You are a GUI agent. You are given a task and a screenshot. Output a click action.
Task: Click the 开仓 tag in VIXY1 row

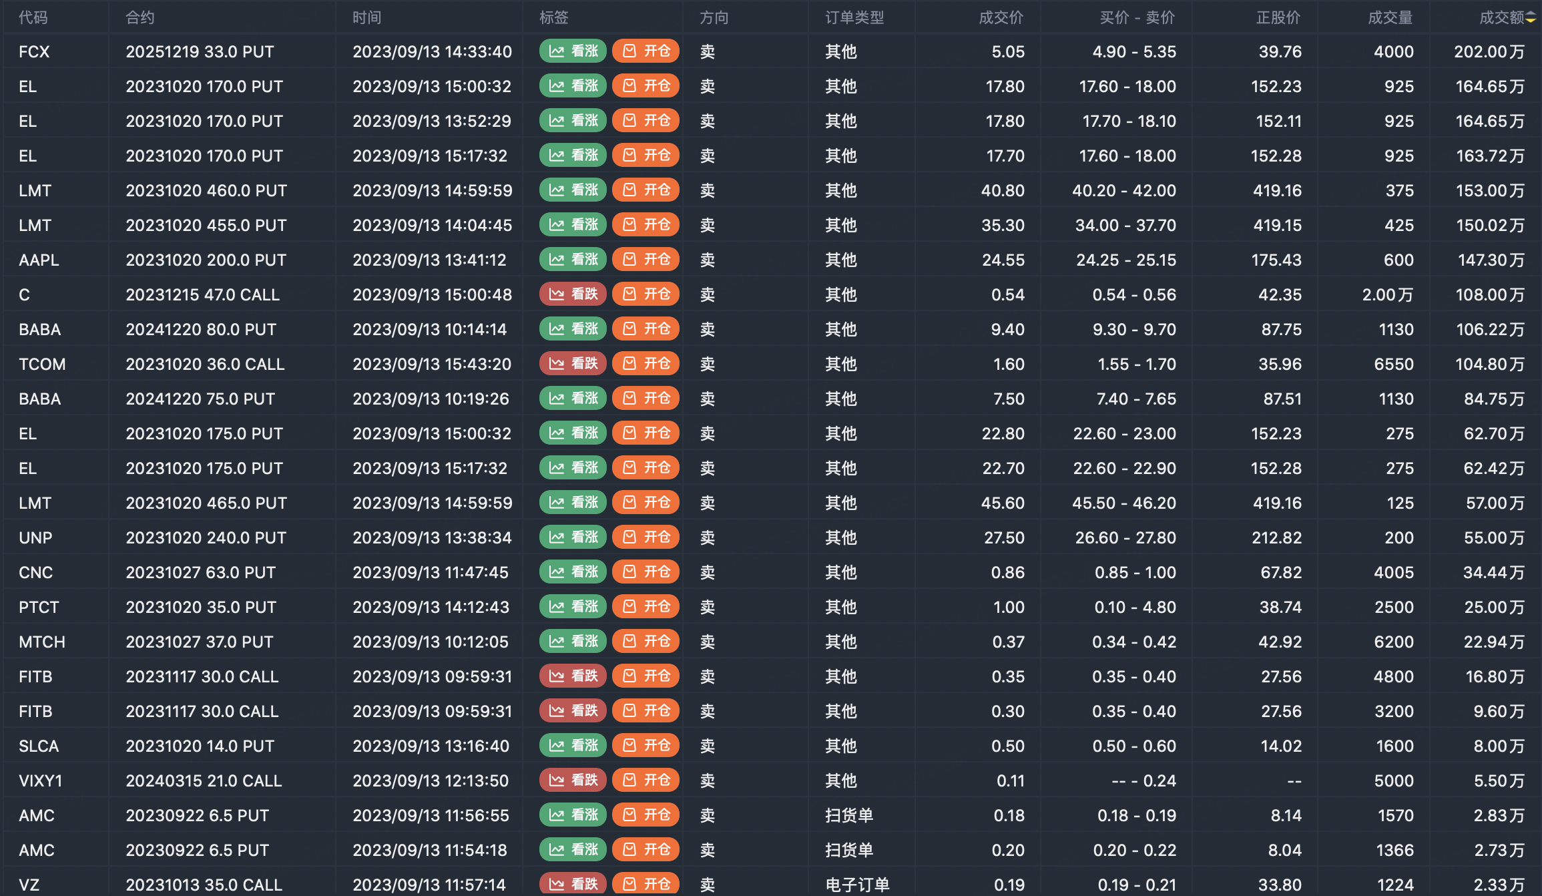click(646, 780)
